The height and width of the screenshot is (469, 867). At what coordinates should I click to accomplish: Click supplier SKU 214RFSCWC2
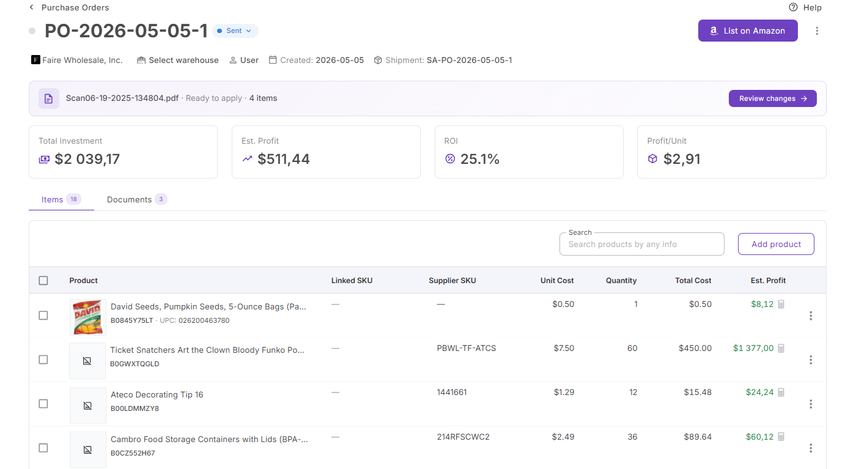[463, 437]
